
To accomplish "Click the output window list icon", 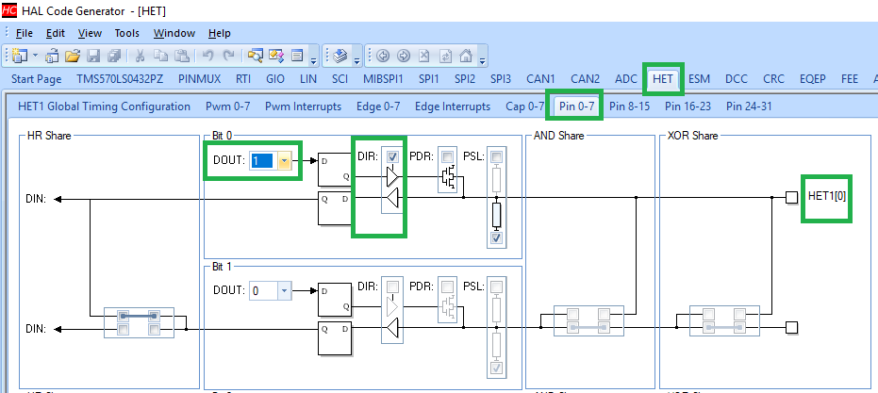I will [297, 56].
